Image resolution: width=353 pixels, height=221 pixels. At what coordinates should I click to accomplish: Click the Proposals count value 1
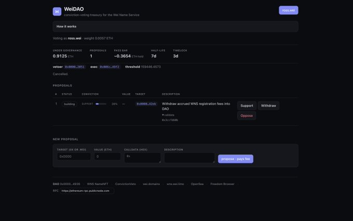pos(91,56)
